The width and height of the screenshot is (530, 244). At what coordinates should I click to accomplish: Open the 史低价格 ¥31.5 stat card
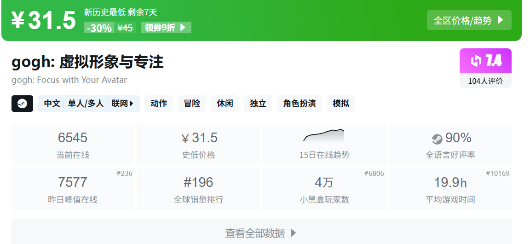pyautogui.click(x=198, y=145)
